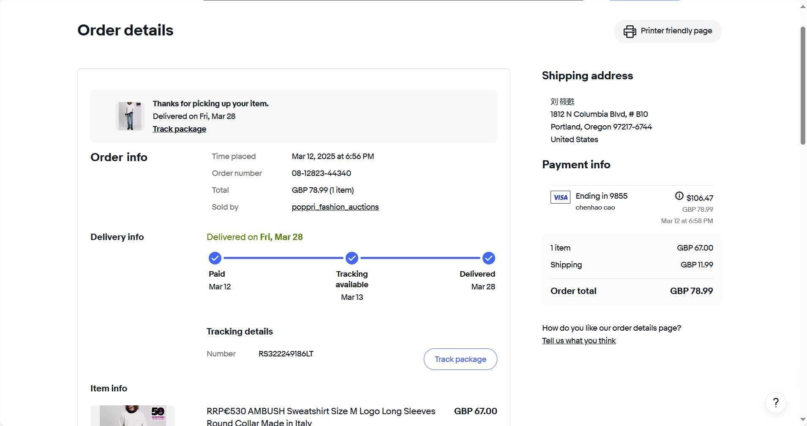Click order number 08-12823-44340

pyautogui.click(x=321, y=173)
